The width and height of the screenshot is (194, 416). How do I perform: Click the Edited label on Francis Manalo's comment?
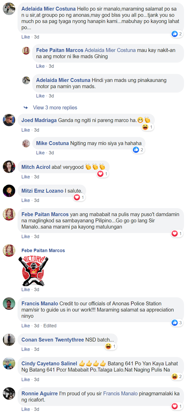click(x=50, y=326)
